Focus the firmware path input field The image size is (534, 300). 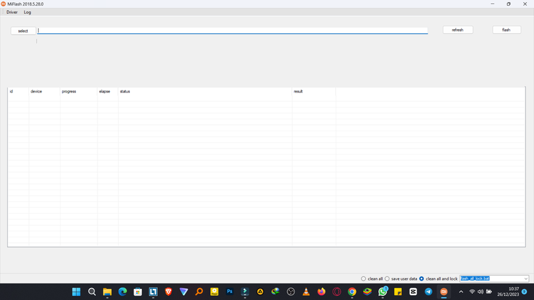pyautogui.click(x=232, y=31)
